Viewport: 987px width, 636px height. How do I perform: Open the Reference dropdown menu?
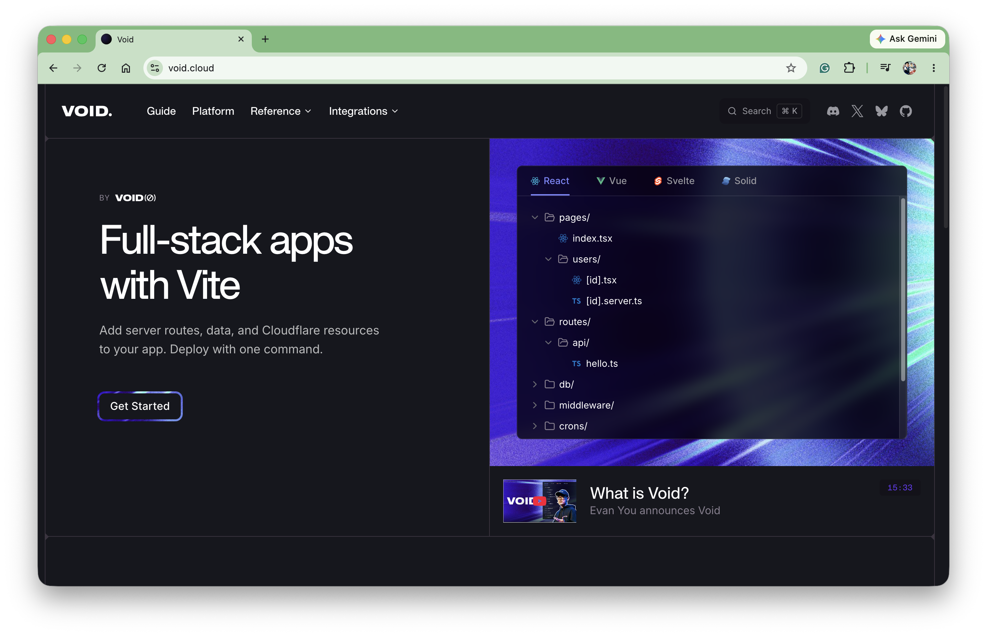click(280, 111)
